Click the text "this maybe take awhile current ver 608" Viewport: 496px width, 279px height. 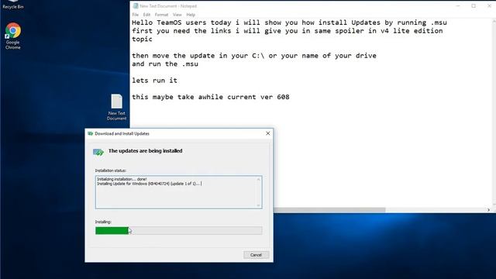pos(211,97)
